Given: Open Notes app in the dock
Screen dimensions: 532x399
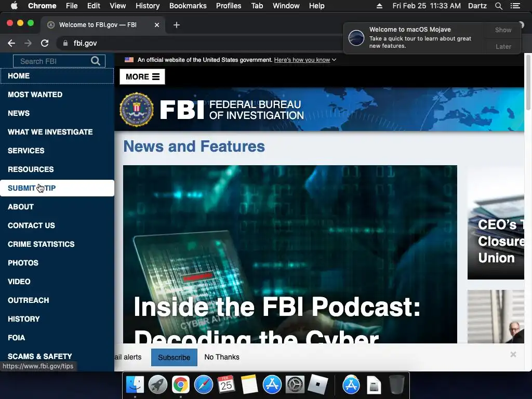Looking at the screenshot, I should pyautogui.click(x=249, y=385).
